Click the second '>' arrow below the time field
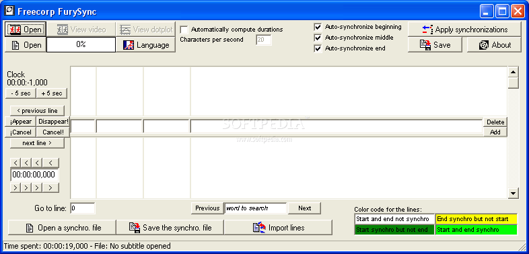Image resolution: width=529 pixels, height=254 pixels. [x=26, y=187]
